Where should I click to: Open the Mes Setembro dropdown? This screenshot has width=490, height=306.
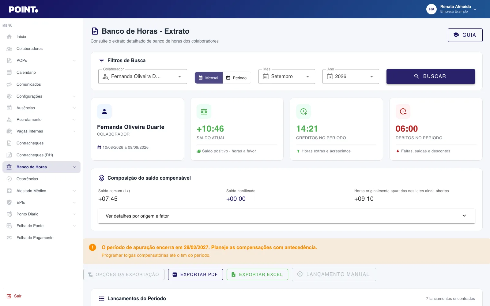click(287, 76)
